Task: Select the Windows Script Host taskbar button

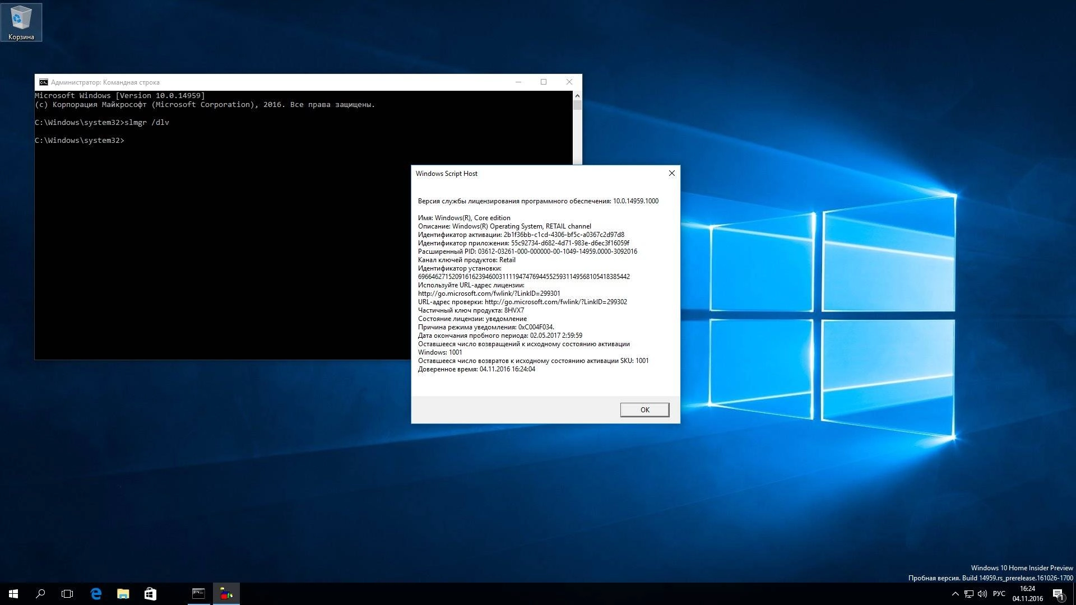Action: (226, 594)
